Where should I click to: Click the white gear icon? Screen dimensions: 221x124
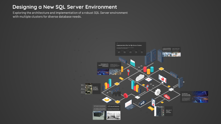(x=158, y=92)
